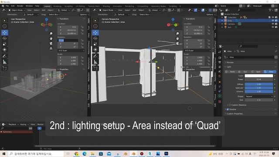Click the zoom magnifier in left viewport
The height and width of the screenshot is (157, 279).
(51, 34)
